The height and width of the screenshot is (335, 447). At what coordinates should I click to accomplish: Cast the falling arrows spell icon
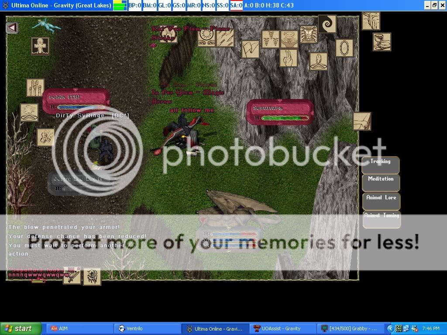(x=225, y=38)
